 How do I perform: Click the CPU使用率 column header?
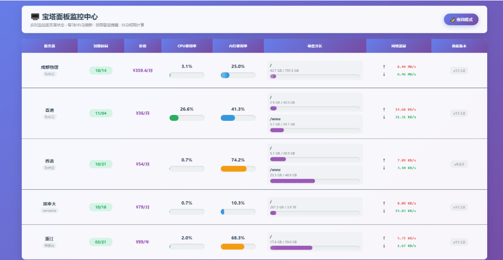[x=187, y=46]
